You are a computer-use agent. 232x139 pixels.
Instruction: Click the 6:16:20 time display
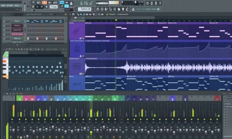86,3
